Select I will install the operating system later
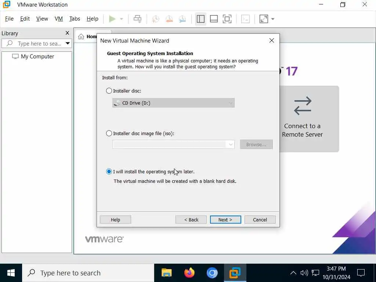Image resolution: width=376 pixels, height=282 pixels. [x=109, y=171]
